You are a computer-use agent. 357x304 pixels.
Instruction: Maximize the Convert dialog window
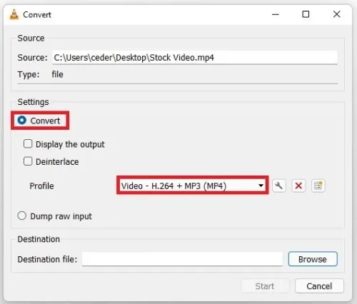tap(306, 14)
